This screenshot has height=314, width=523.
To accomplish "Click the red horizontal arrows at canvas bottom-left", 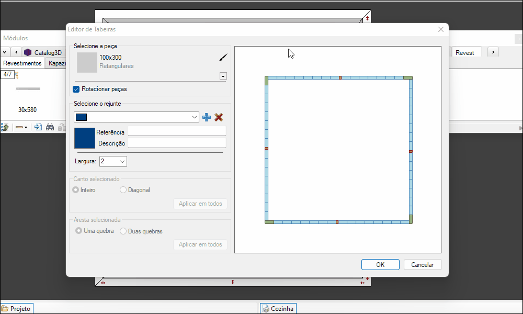I will [103, 283].
